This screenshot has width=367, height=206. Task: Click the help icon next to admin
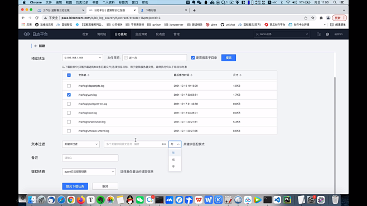(x=327, y=34)
